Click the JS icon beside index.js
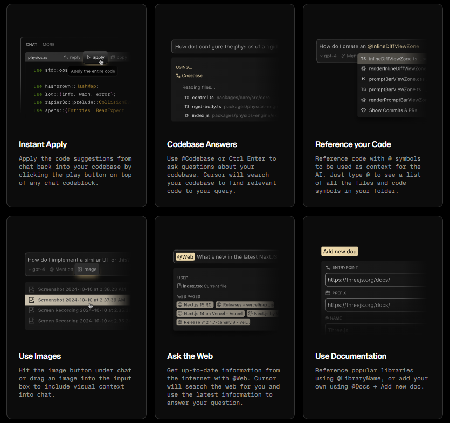Screen dimensions: 450x423 (x=187, y=115)
